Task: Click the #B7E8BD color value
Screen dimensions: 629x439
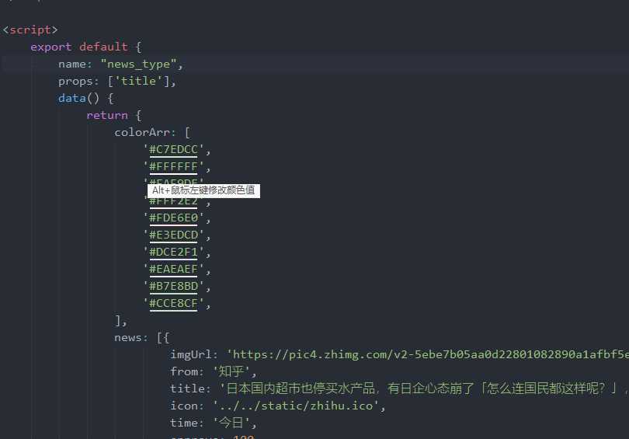Action: (176, 286)
